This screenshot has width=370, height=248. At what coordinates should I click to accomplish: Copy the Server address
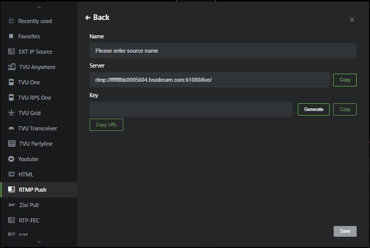point(344,80)
